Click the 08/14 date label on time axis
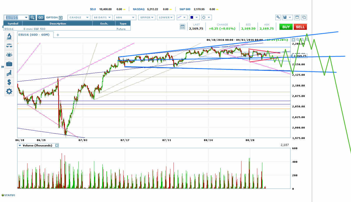The width and height of the screenshot is (351, 202). [208, 140]
